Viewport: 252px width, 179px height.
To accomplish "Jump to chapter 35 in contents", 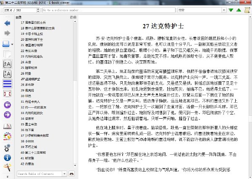I will point(29,125).
